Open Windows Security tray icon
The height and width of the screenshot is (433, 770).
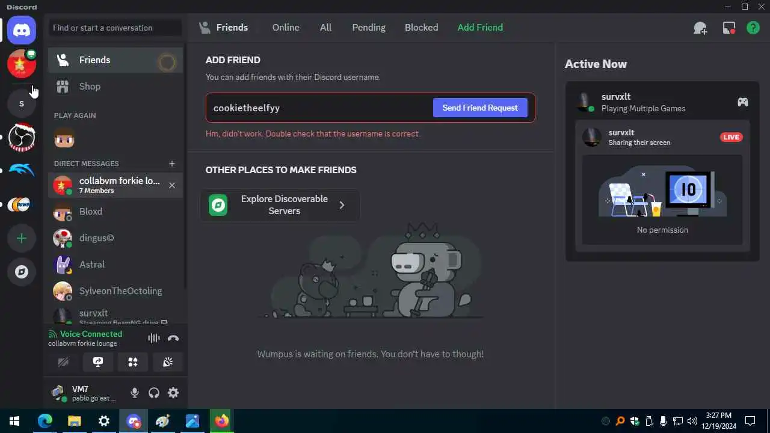pyautogui.click(x=635, y=421)
